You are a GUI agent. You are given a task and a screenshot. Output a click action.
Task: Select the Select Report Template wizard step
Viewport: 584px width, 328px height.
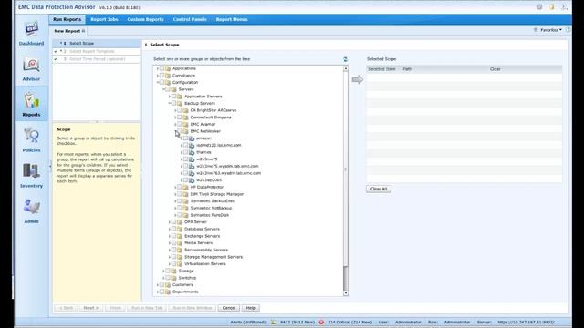(96, 51)
